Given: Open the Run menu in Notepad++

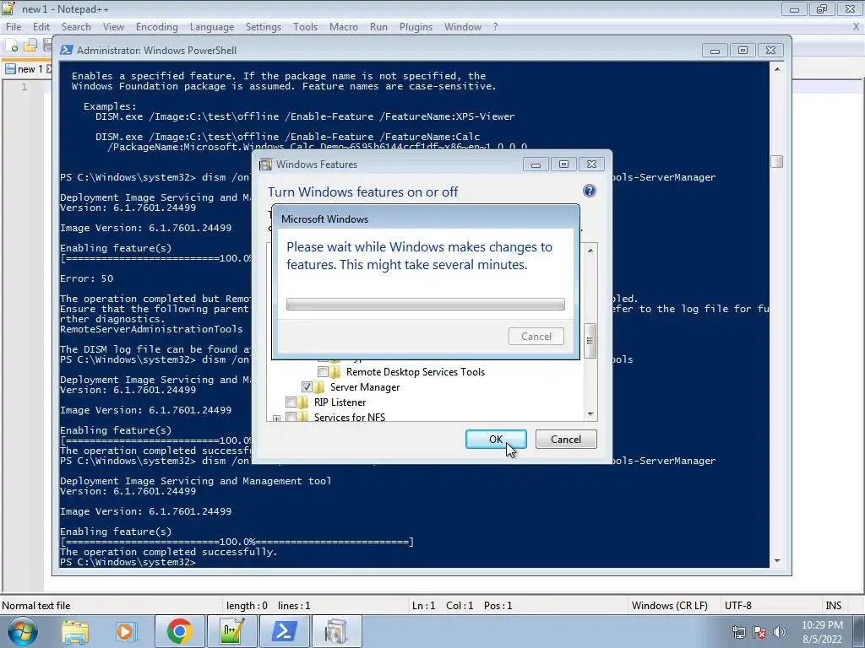Looking at the screenshot, I should 378,27.
